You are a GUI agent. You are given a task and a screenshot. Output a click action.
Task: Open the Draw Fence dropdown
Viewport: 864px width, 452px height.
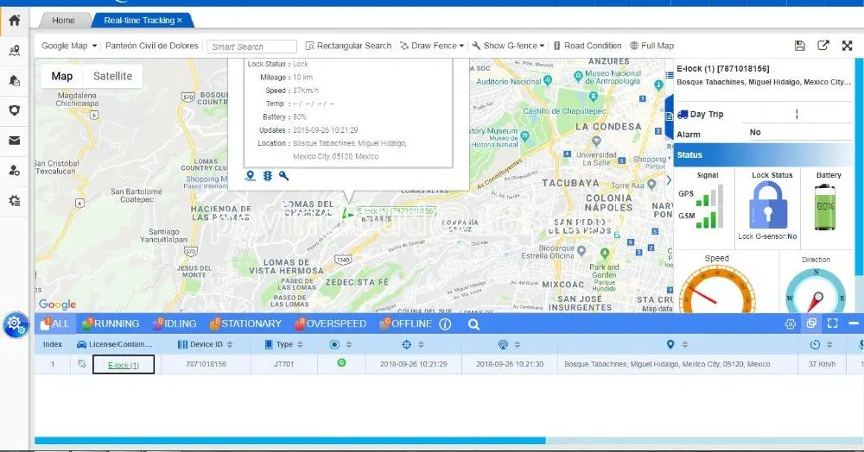tap(432, 46)
